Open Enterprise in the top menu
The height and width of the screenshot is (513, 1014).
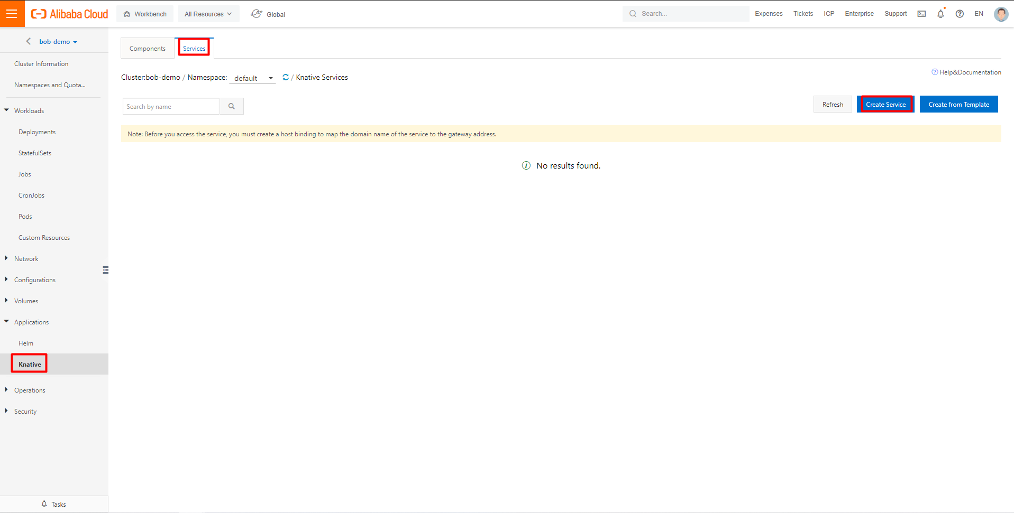point(859,14)
